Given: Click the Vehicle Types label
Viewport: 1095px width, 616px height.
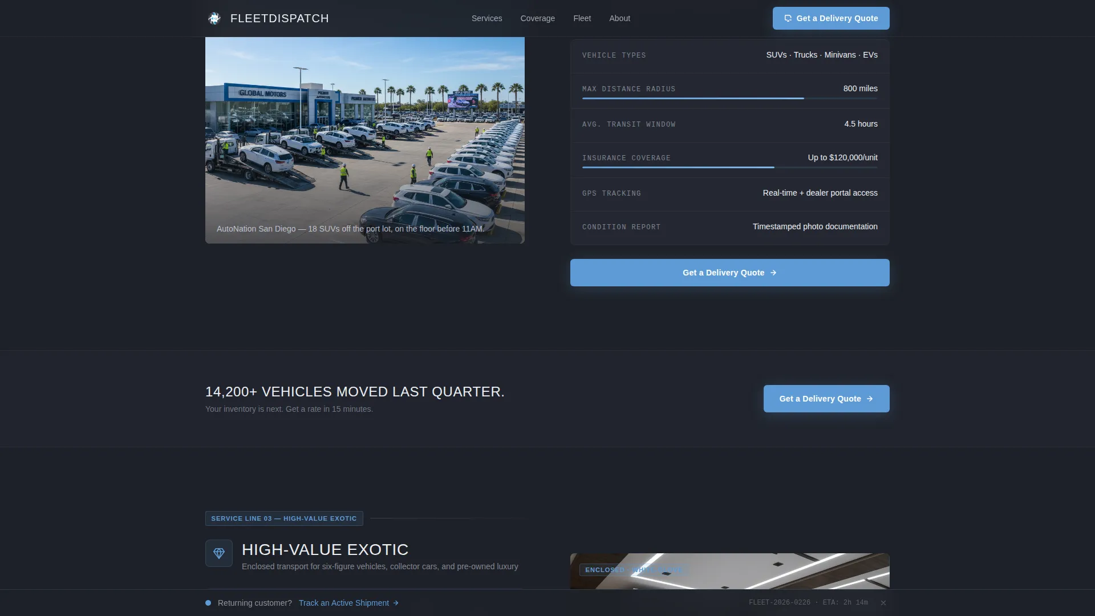Looking at the screenshot, I should click(x=614, y=55).
